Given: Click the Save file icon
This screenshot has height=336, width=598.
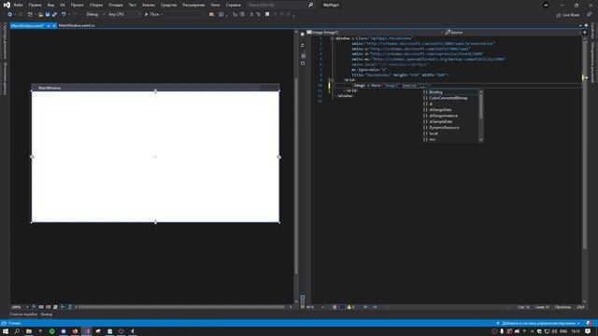Looking at the screenshot, I should click(48, 15).
